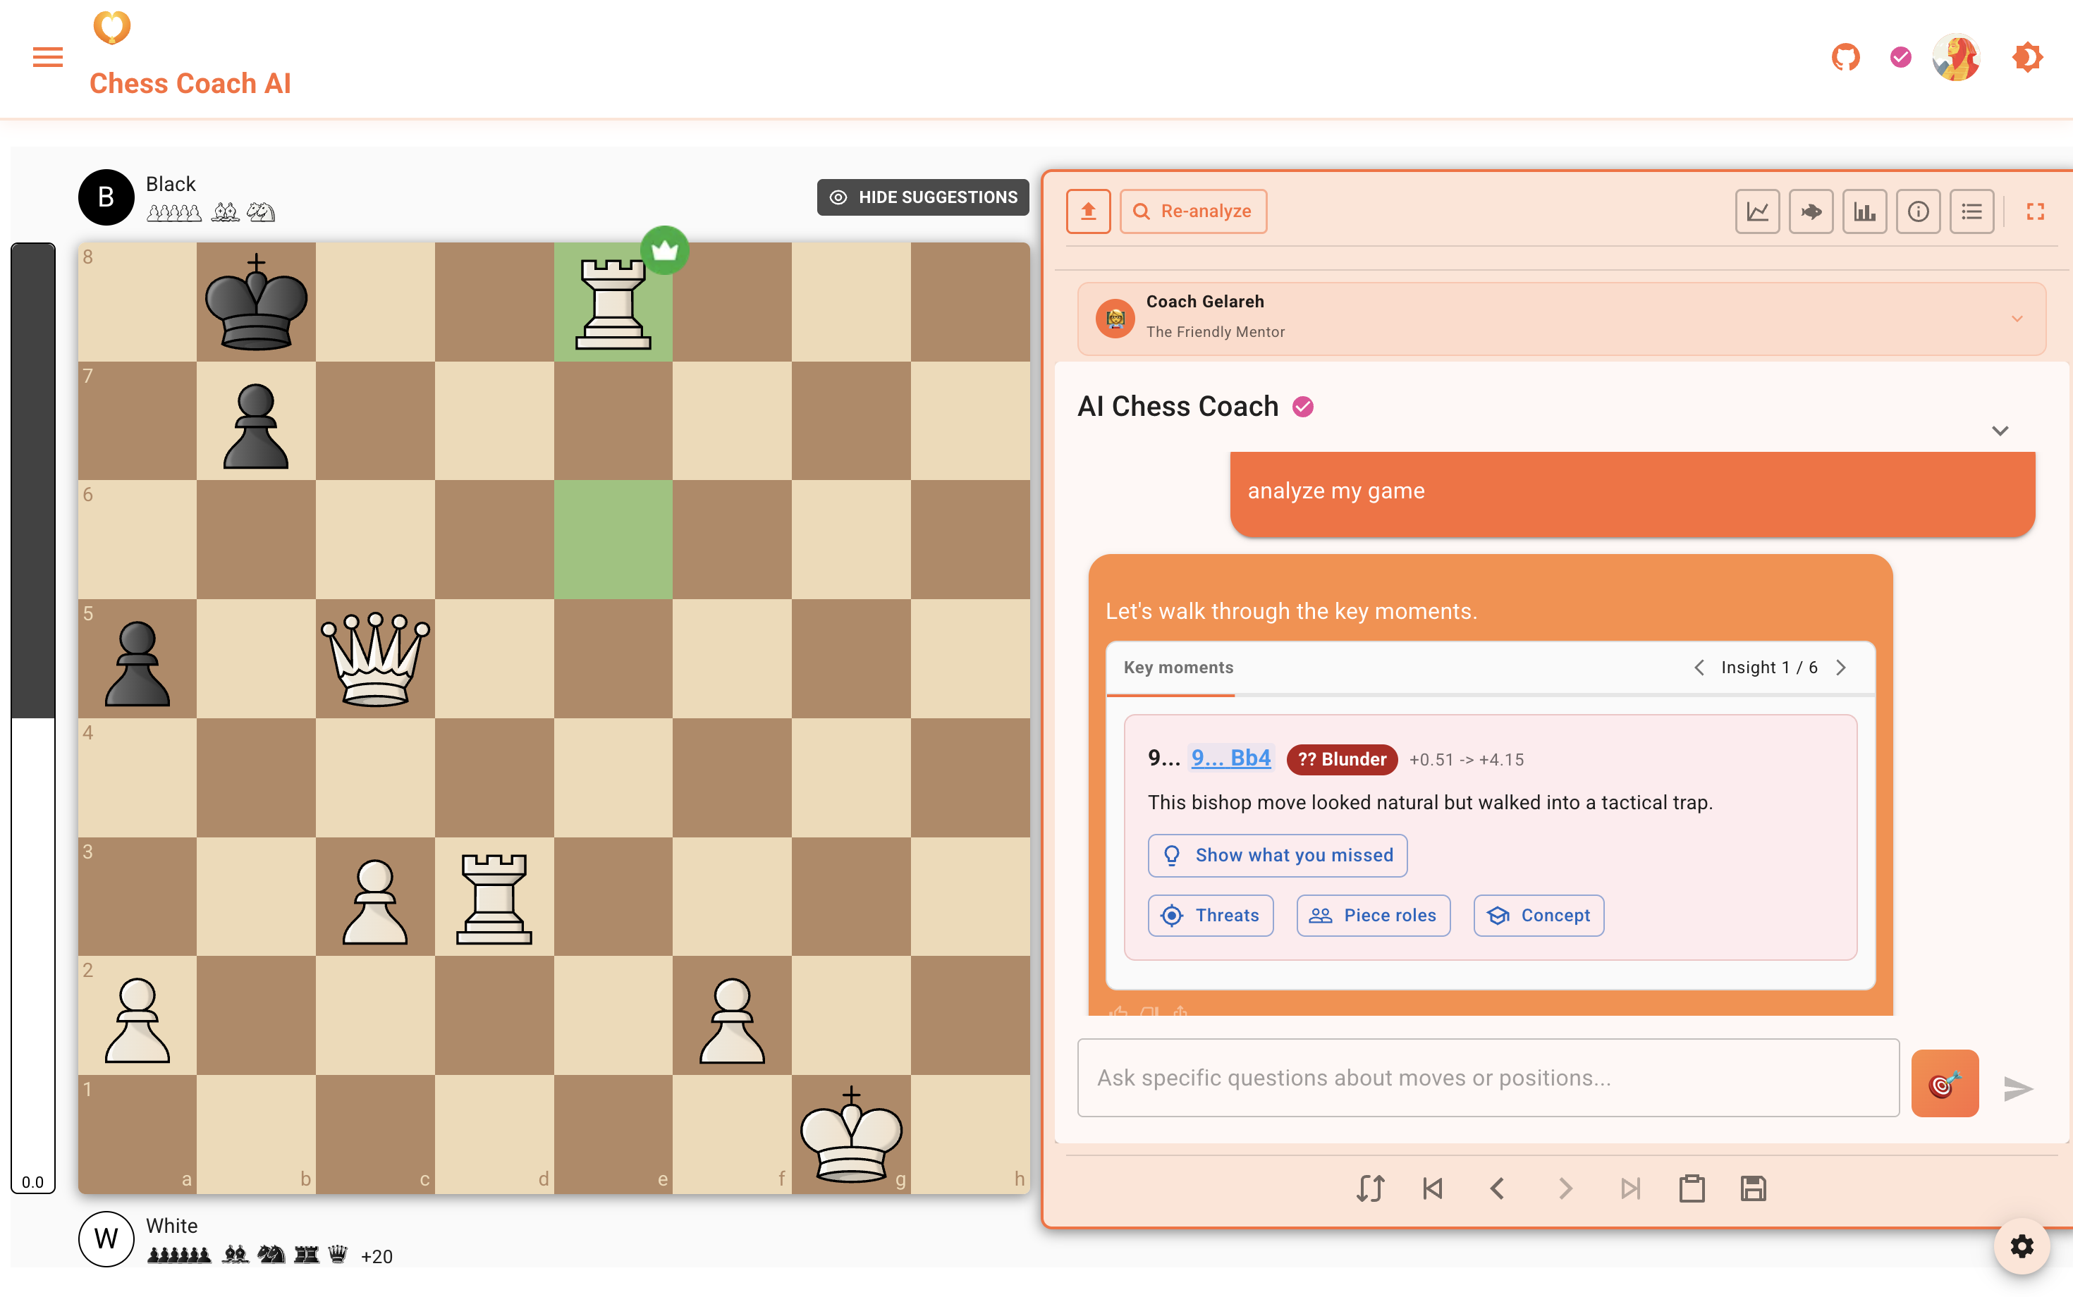Click the Chess Coach AI title text
The image size is (2073, 1297).
190,83
